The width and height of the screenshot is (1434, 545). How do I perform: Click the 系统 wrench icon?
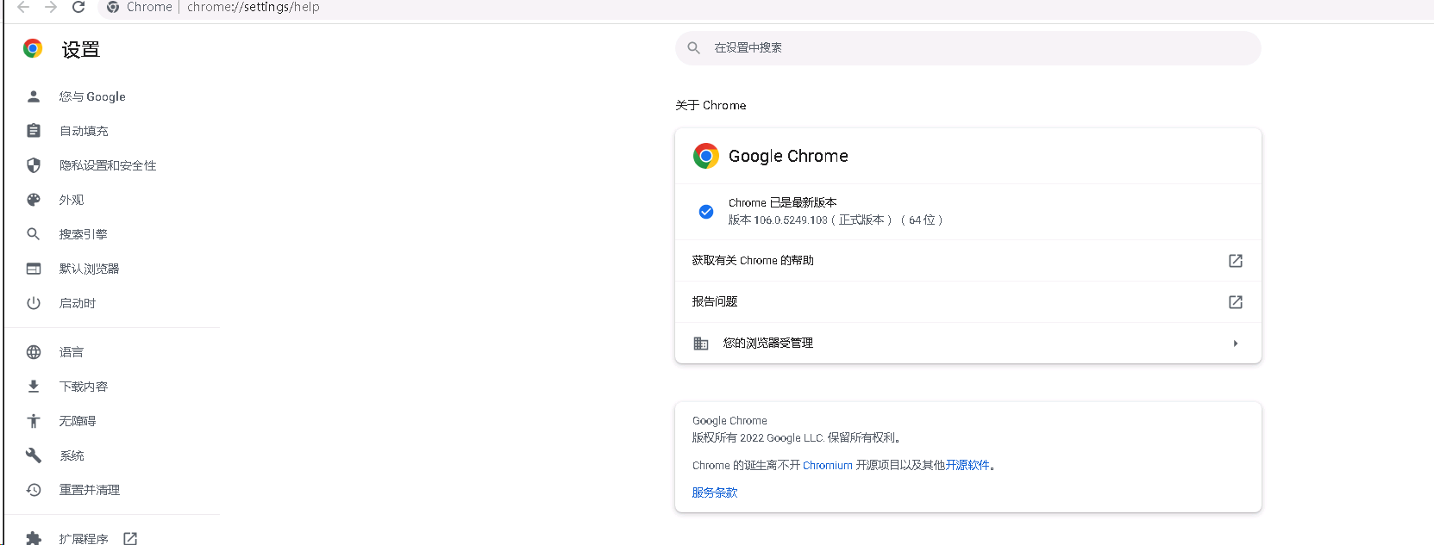pos(34,455)
